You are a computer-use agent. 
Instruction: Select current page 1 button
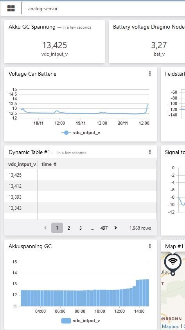pyautogui.click(x=57, y=228)
